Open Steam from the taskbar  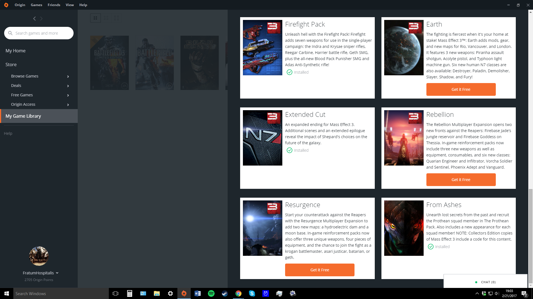pos(225,293)
